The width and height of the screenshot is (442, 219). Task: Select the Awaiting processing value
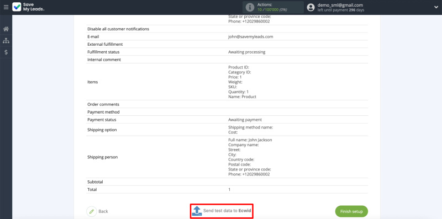pyautogui.click(x=246, y=52)
